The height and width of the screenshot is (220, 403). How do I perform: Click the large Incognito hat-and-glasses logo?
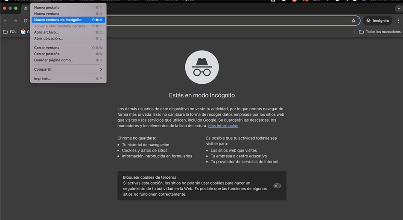201,67
